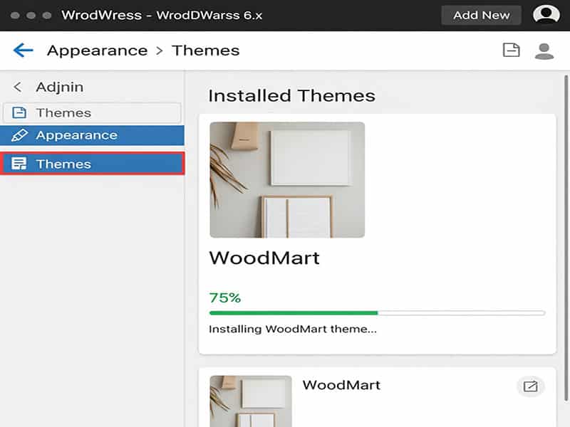Click the edit icon on second WoodMart card
Screen dimensions: 570x427
point(530,386)
